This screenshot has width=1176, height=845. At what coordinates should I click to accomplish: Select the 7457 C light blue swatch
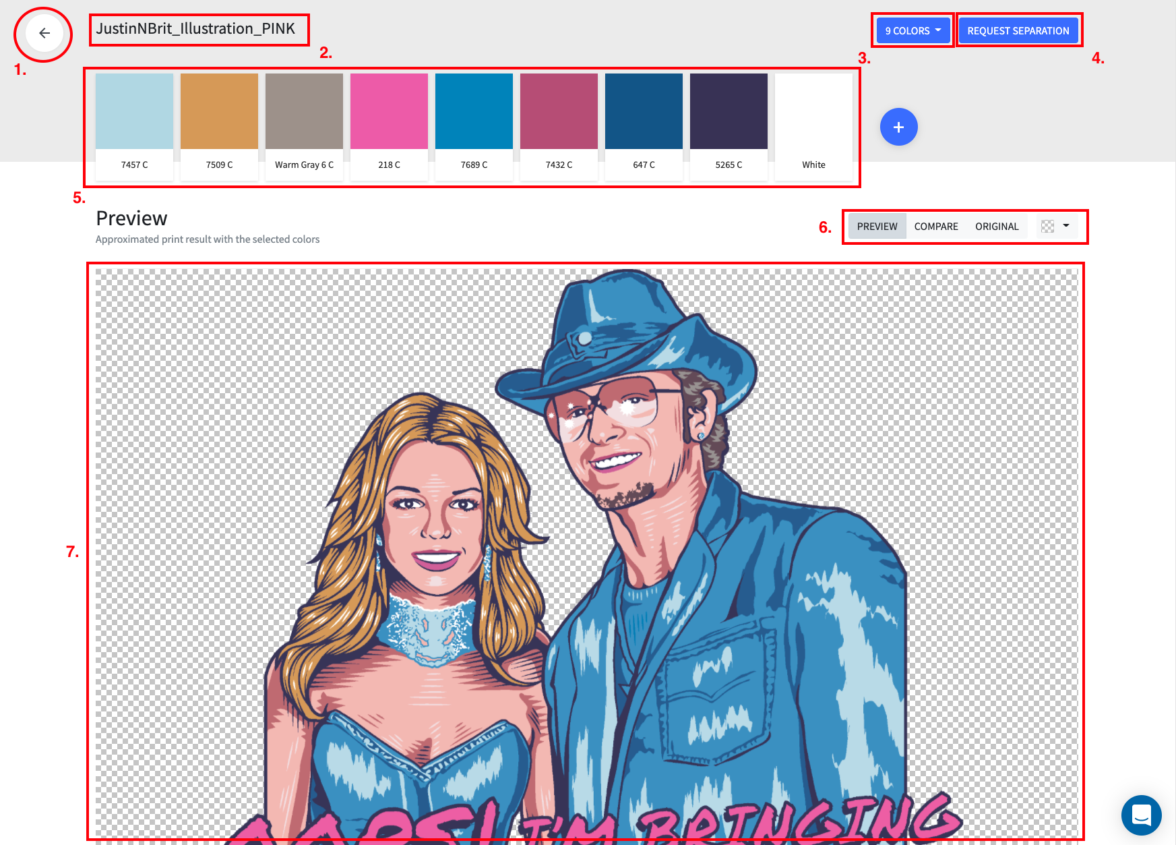pos(135,127)
